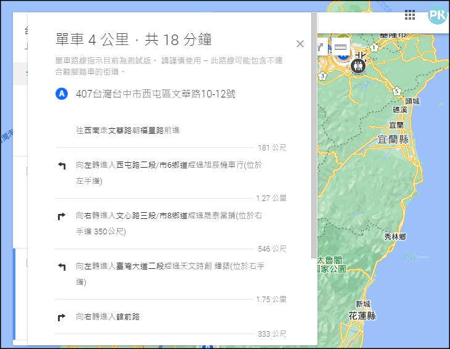This screenshot has height=349, width=450.
Task: Click the right turn arrow for 文心路三段
Action: click(x=62, y=216)
